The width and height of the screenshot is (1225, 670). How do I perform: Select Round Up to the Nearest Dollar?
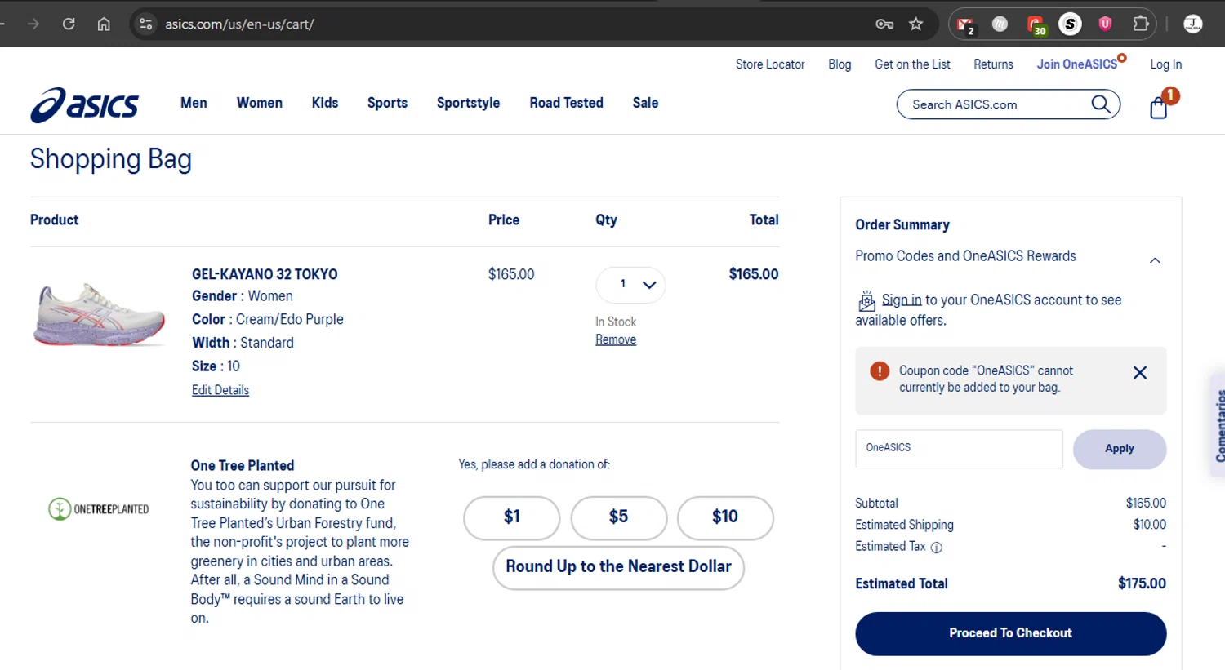tap(618, 567)
